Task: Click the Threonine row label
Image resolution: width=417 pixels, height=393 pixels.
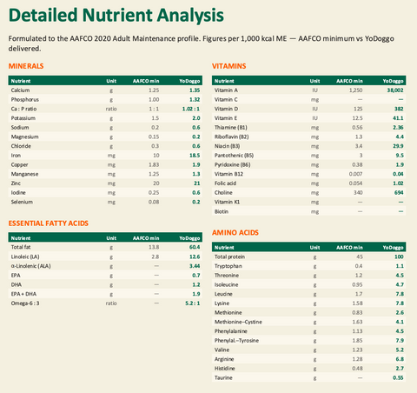Action: pyautogui.click(x=227, y=276)
